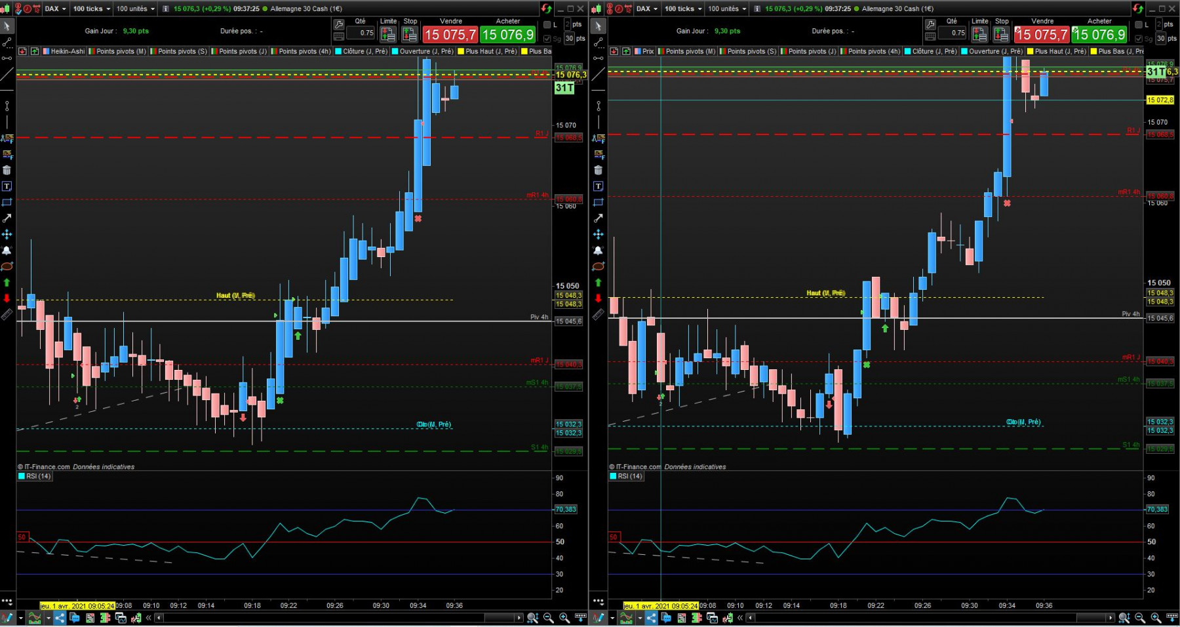Select the trash delete tool in left chart toolbar
This screenshot has width=1180, height=627.
click(x=7, y=171)
